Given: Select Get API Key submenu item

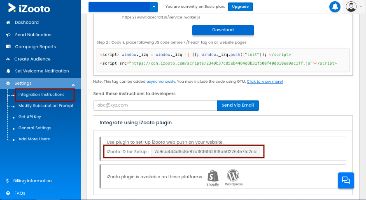Looking at the screenshot, I should click(30, 117).
